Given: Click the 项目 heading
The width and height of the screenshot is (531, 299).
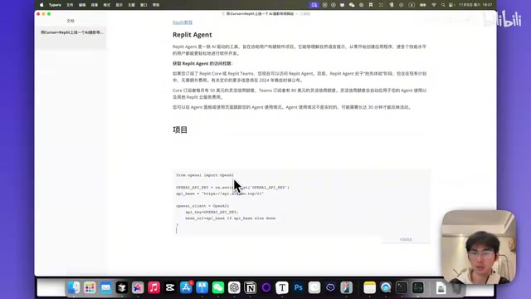Looking at the screenshot, I should coord(180,130).
